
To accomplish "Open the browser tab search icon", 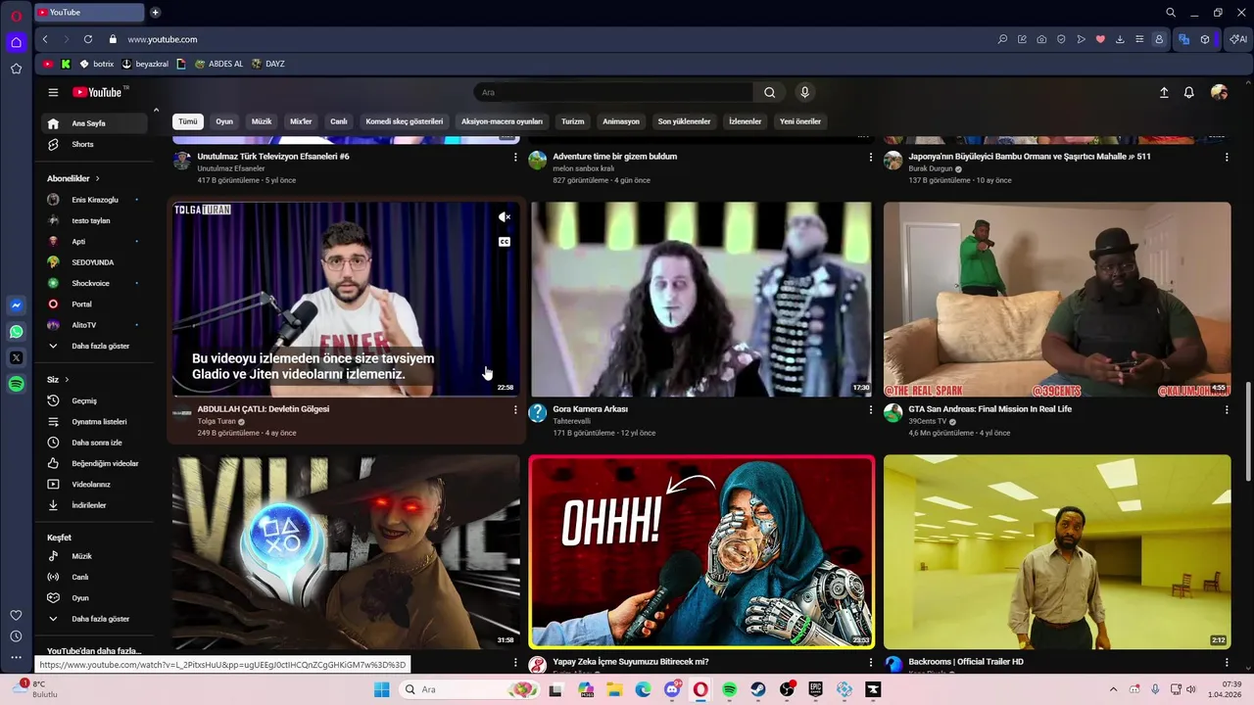I will coord(1171,13).
